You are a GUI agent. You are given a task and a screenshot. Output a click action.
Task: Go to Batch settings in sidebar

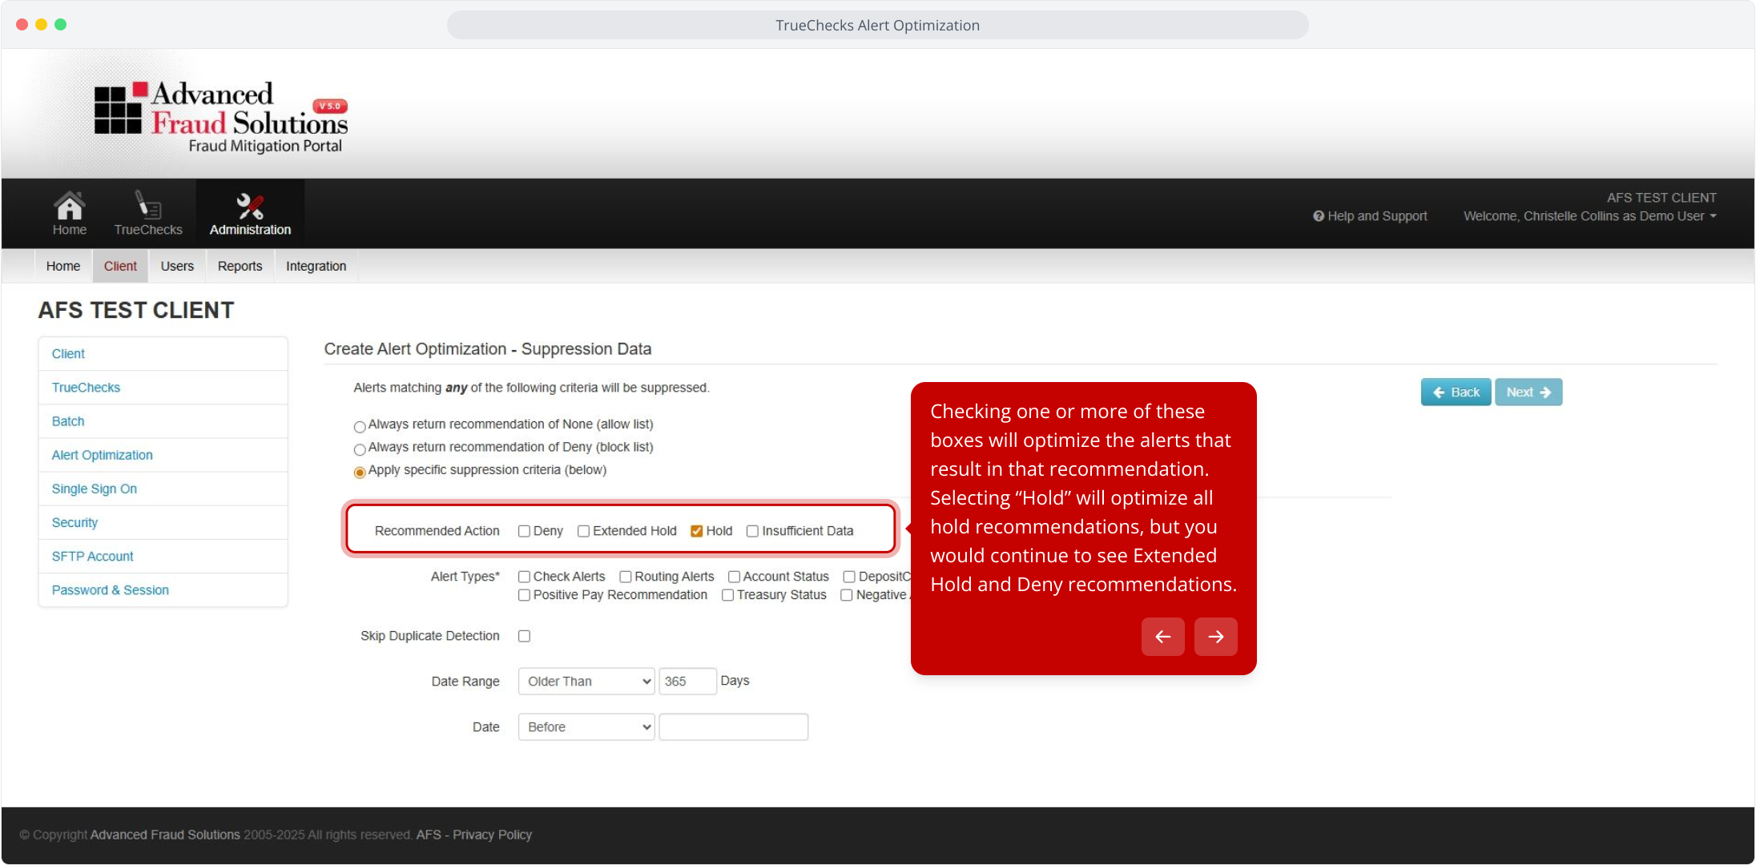[x=163, y=421]
